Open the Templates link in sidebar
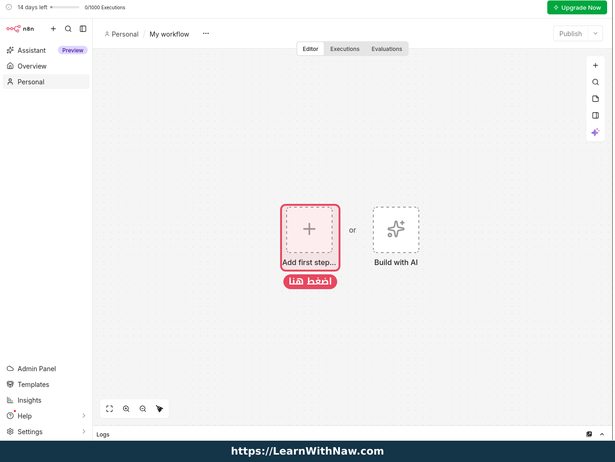This screenshot has height=462, width=615. pos(33,385)
